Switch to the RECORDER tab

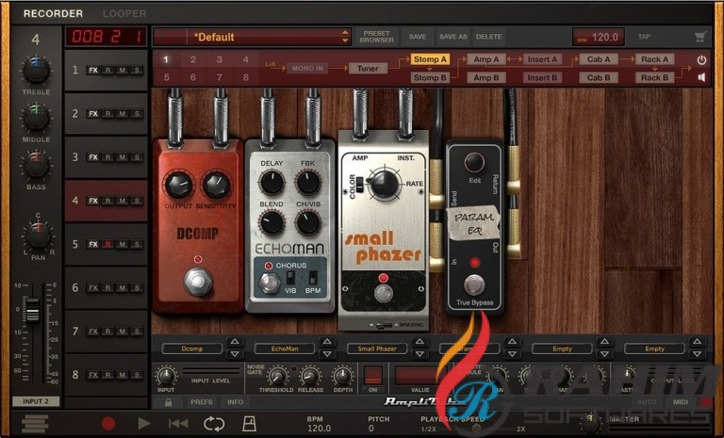53,14
